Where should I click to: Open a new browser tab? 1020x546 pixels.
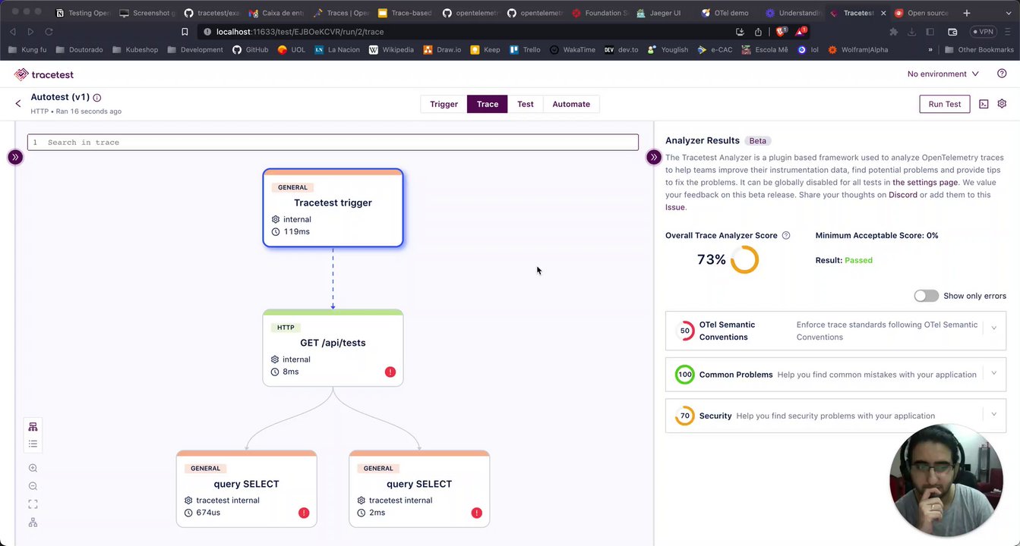(966, 13)
